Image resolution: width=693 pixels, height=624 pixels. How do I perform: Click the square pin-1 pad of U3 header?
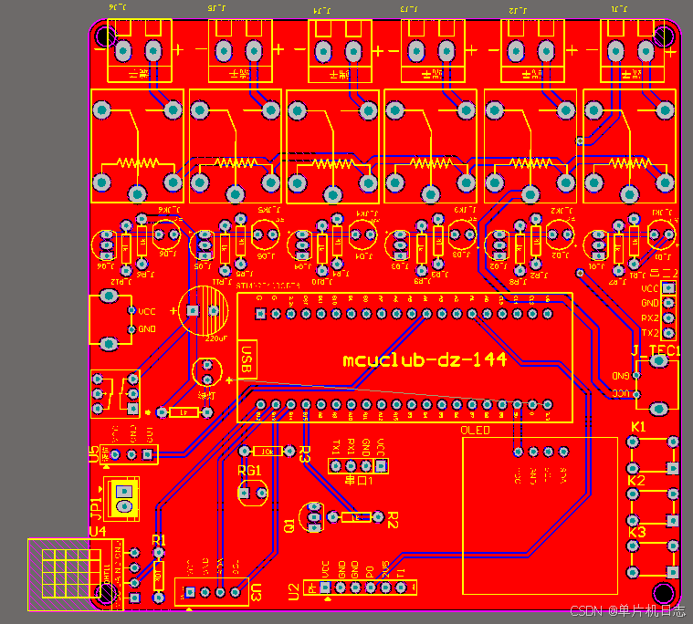point(190,592)
